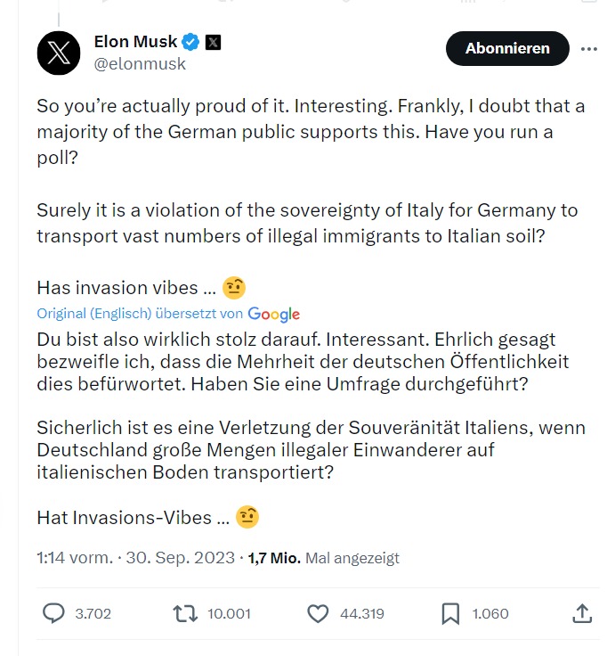Viewport: 607px width, 656px height.
Task: Click the 3.702 replies count
Action: tap(93, 613)
